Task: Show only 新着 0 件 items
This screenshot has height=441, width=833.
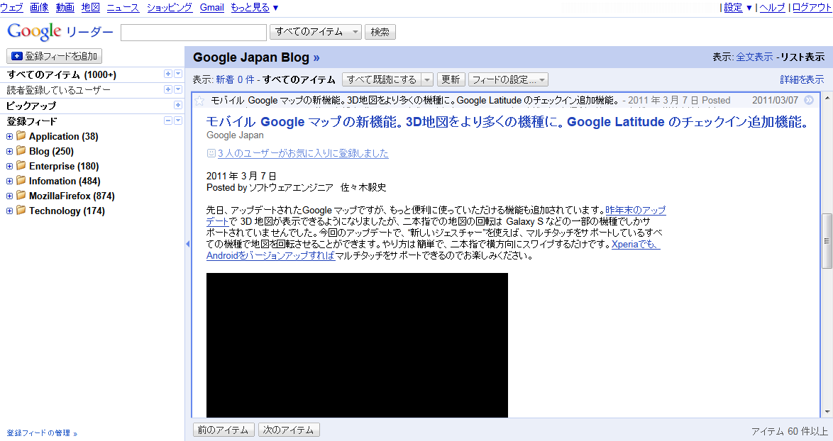Action: coord(235,79)
